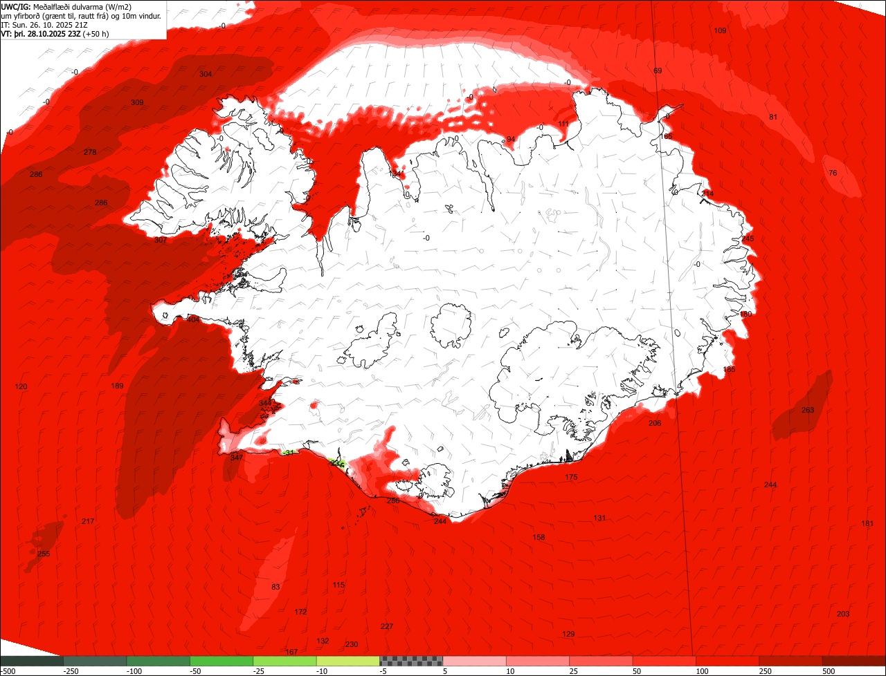Screen dimensions: 886x676
Task: Click the map value '181'
Action: click(867, 524)
